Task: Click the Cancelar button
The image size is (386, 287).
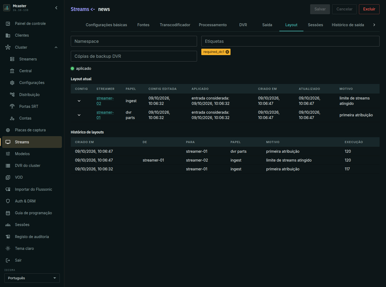Action: (x=344, y=9)
